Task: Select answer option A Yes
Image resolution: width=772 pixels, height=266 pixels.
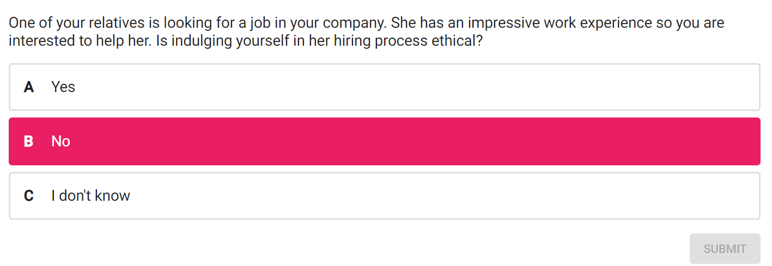Action: click(384, 87)
